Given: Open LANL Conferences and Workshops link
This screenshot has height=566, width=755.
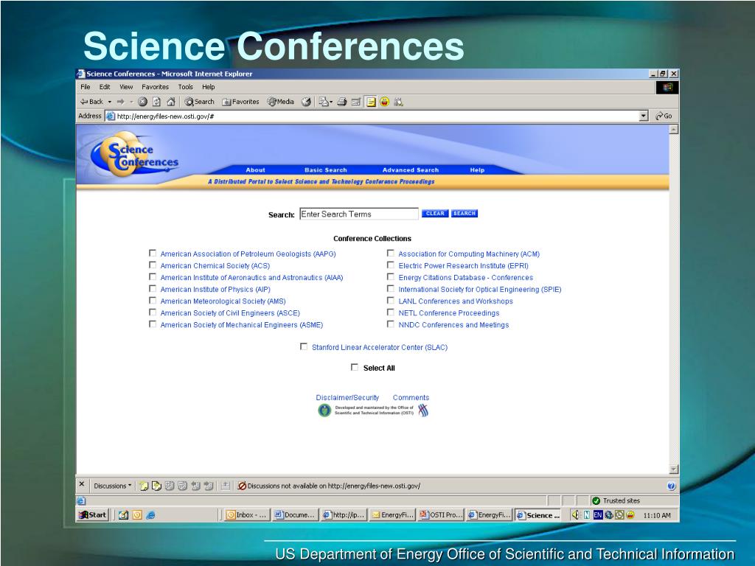Looking at the screenshot, I should tap(456, 301).
